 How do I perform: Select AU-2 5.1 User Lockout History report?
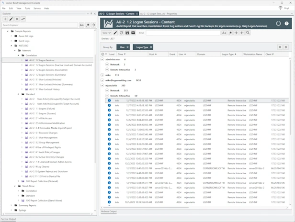tap(45, 89)
